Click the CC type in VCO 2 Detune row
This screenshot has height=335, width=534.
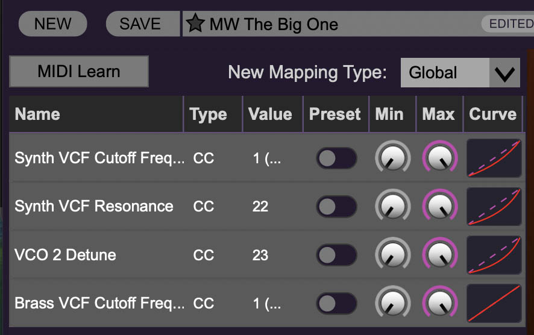coord(204,255)
